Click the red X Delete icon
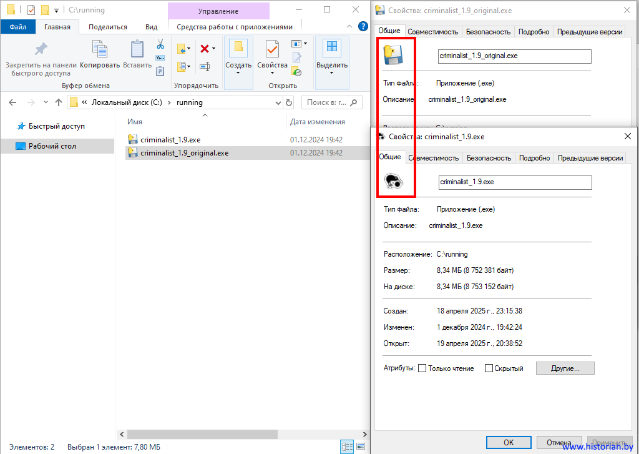Screen dimensions: 639x454 tap(204, 48)
